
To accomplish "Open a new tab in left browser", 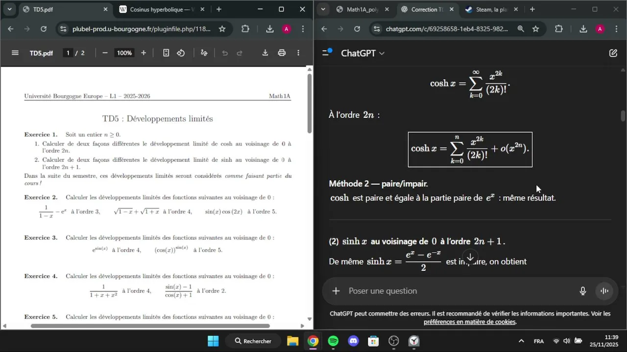I will 218,9.
